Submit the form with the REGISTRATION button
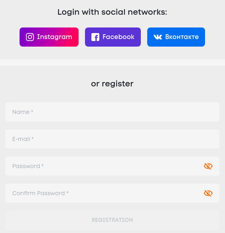 point(112,220)
